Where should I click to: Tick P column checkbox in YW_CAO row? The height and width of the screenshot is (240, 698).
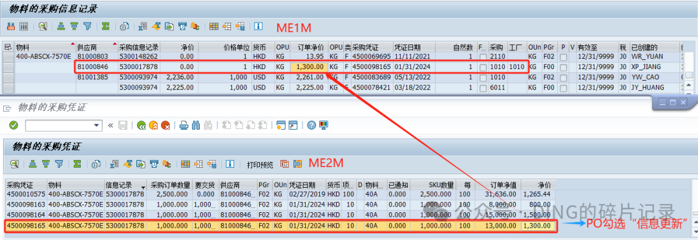point(564,77)
